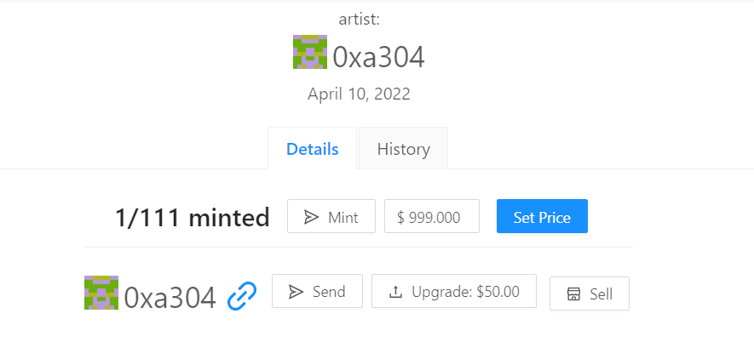Viewport: 754px width, 342px height.
Task: Click the Upgrade: $50.00 button
Action: point(454,291)
